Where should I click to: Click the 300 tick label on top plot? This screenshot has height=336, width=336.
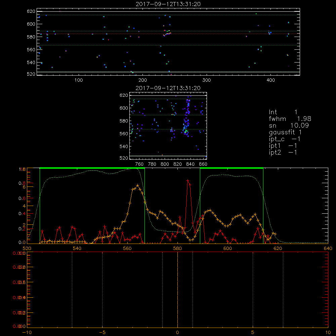[207, 80]
